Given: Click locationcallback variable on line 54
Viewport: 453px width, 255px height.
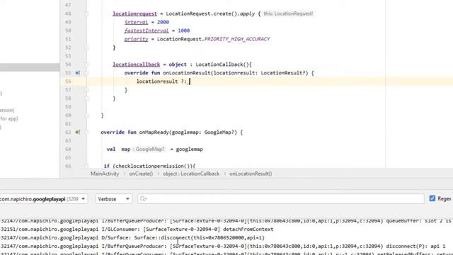Looking at the screenshot, I should (137, 64).
